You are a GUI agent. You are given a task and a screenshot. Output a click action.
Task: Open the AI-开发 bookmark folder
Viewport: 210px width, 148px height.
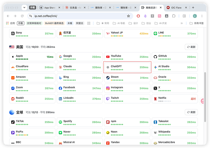click(x=161, y=23)
